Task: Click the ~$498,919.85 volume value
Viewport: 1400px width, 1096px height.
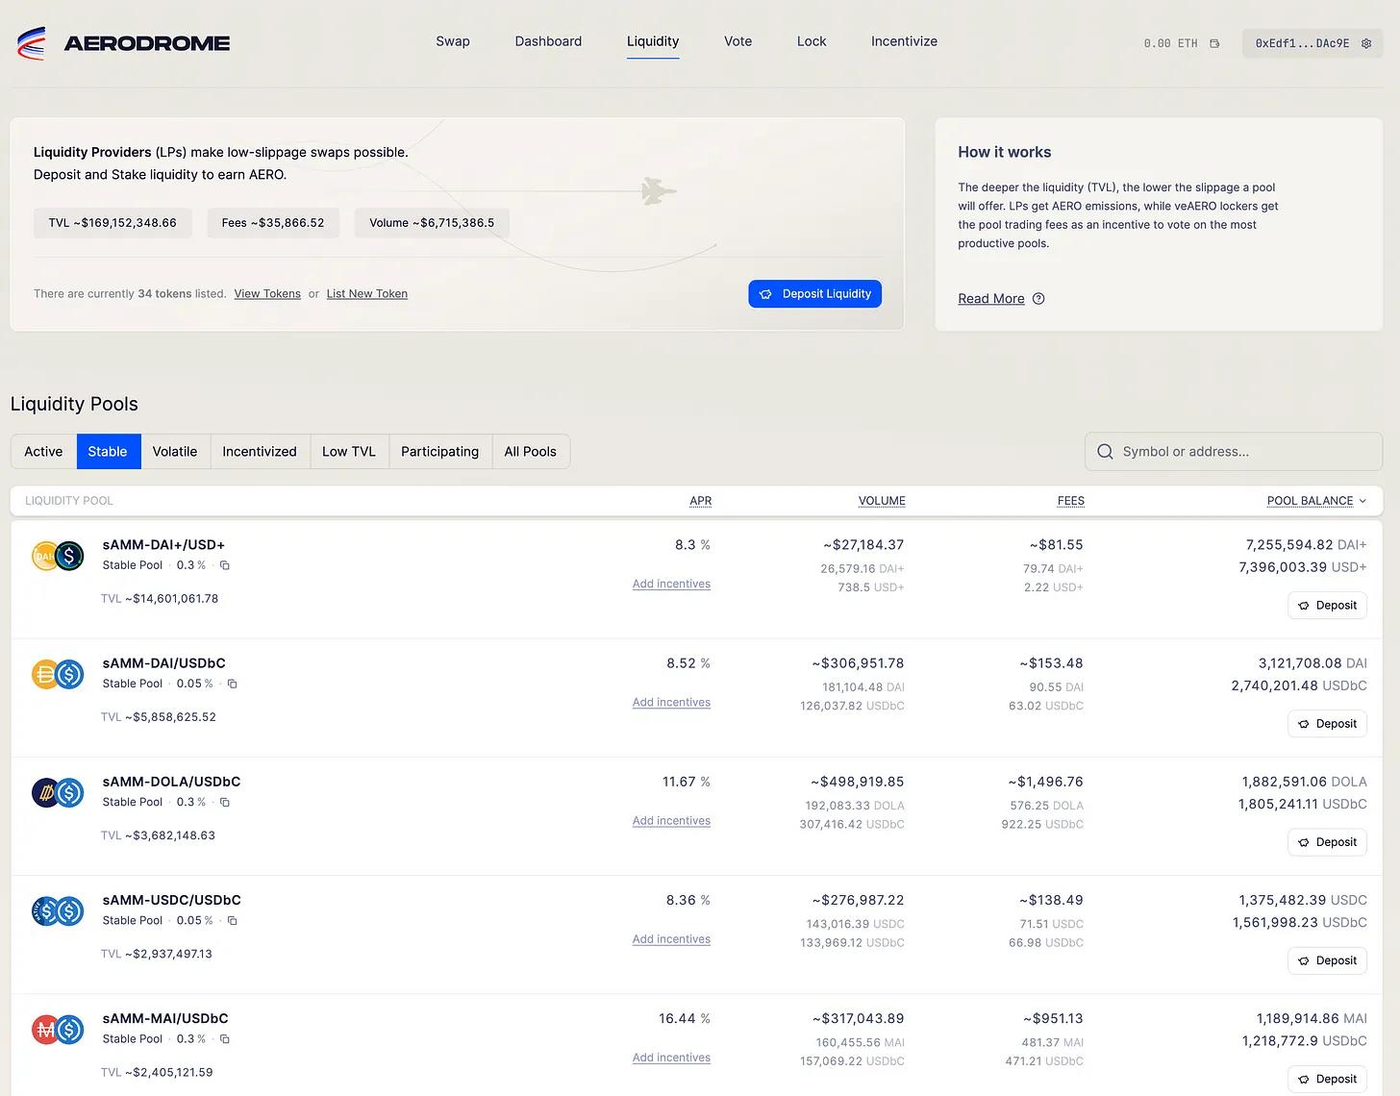Action: [x=857, y=782]
